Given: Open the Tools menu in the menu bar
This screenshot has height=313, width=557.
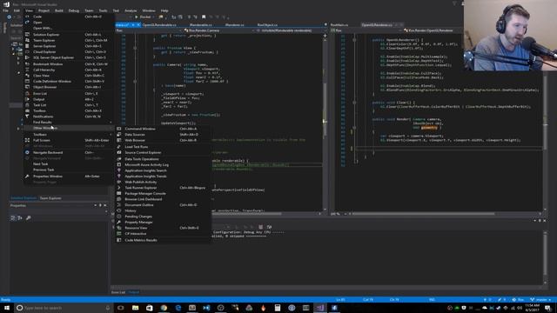Looking at the screenshot, I should coord(103,10).
